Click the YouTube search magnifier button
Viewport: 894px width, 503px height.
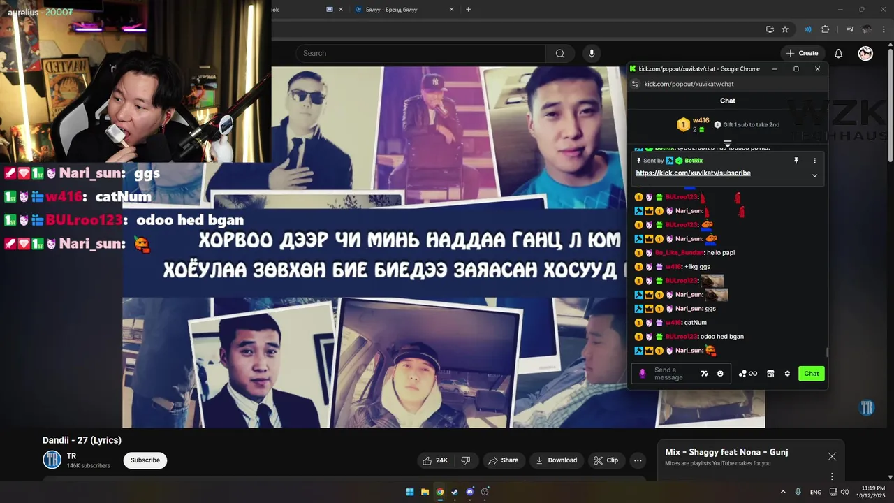(560, 53)
